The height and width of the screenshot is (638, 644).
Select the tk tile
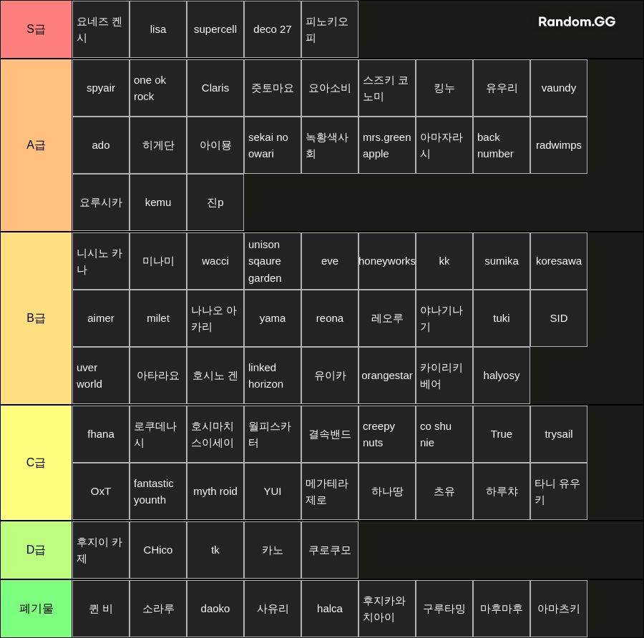pyautogui.click(x=215, y=550)
